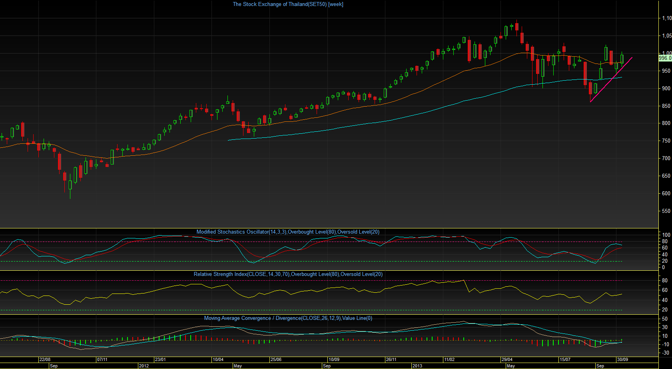Screen dimensions: 672x369
Task: Click the 80 label on the RSI axis
Action: pyautogui.click(x=664, y=281)
